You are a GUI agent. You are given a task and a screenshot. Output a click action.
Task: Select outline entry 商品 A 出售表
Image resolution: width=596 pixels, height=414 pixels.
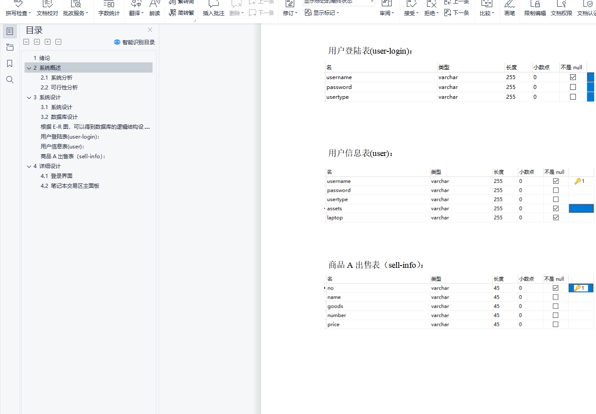coord(73,156)
